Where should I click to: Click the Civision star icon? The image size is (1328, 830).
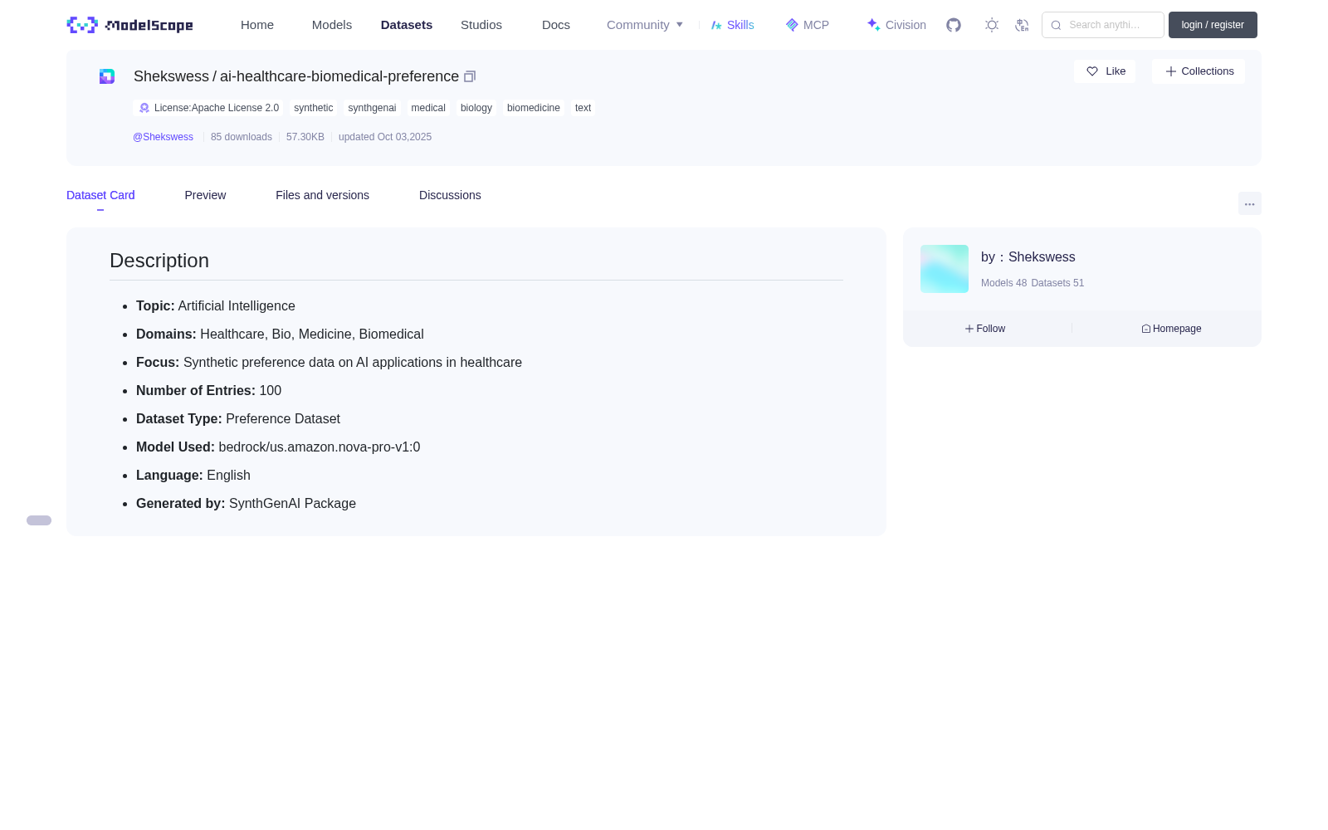tap(873, 25)
